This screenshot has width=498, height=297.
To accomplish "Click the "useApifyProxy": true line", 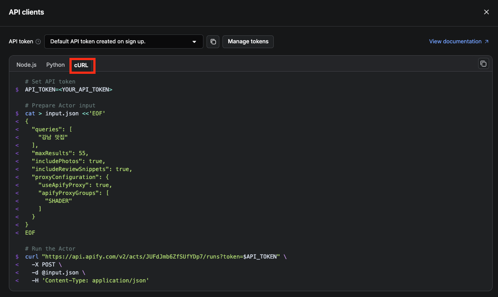I will coord(75,185).
